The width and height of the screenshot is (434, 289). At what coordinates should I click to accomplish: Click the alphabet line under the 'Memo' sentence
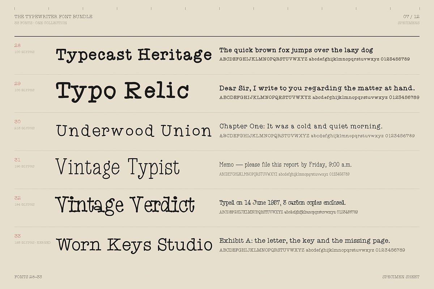click(284, 174)
